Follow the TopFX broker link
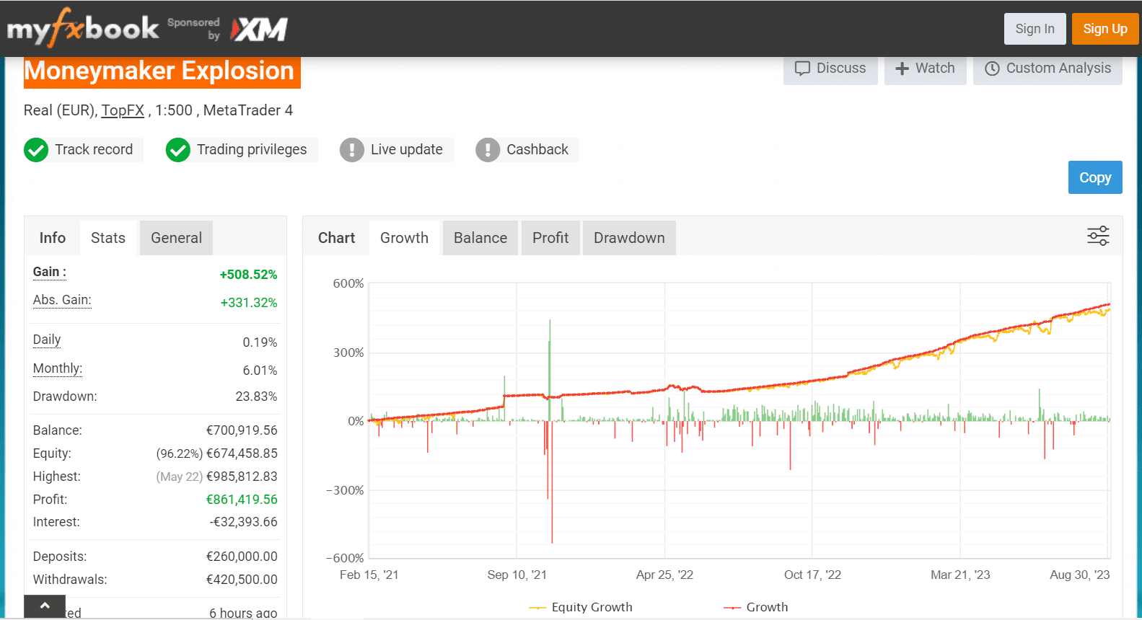 tap(123, 110)
